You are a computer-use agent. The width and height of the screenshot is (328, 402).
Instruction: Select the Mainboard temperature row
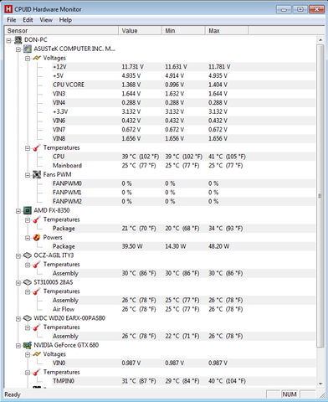click(183, 166)
